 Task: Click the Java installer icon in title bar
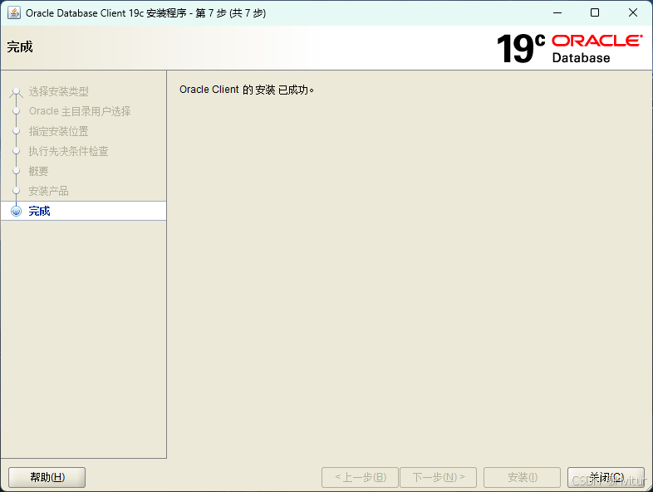tap(14, 13)
